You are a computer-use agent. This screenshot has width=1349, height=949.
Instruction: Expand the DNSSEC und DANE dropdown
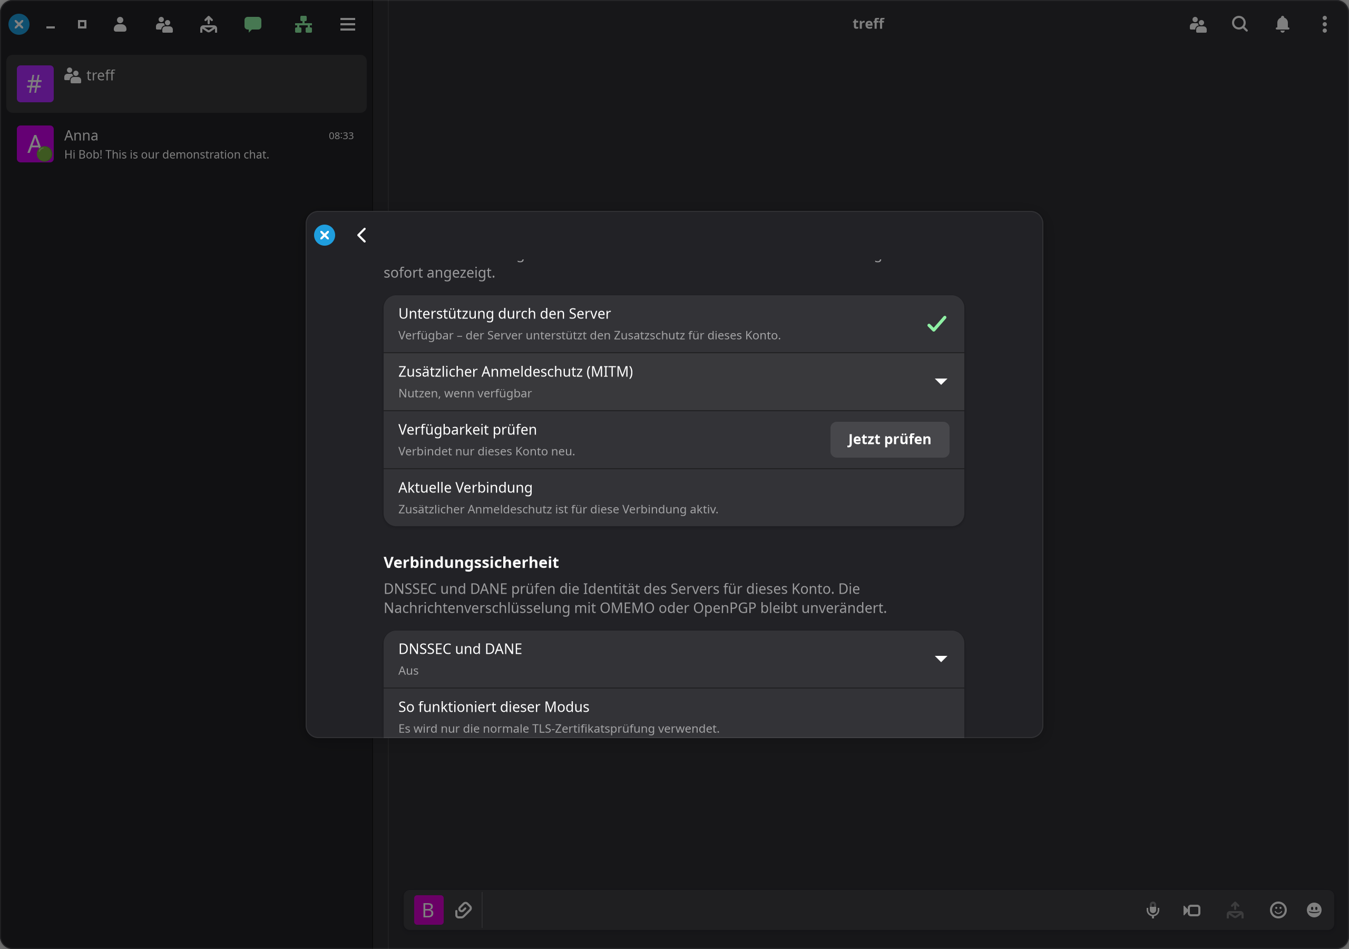click(673, 659)
